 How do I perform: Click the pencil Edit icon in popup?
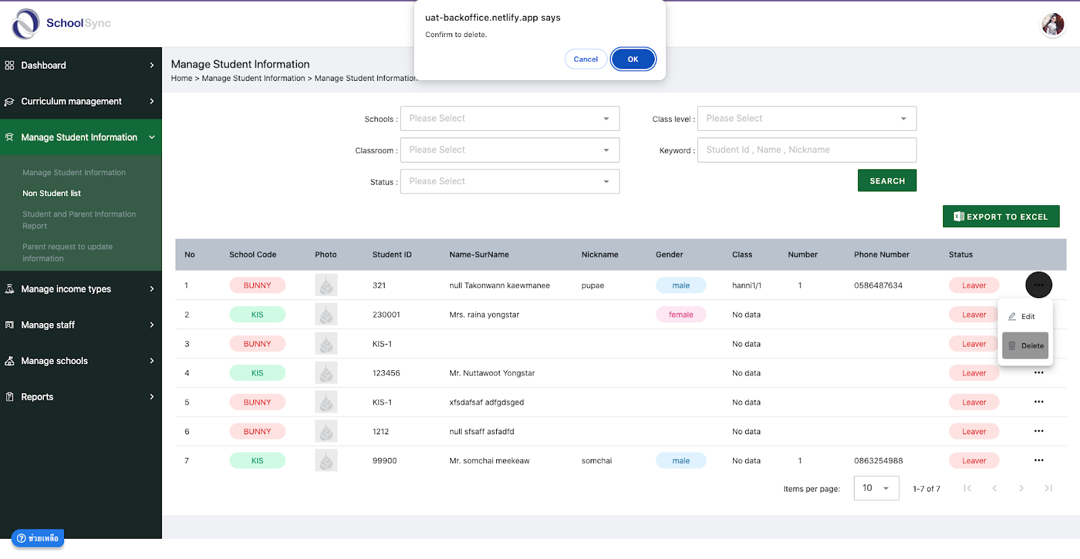[1012, 316]
